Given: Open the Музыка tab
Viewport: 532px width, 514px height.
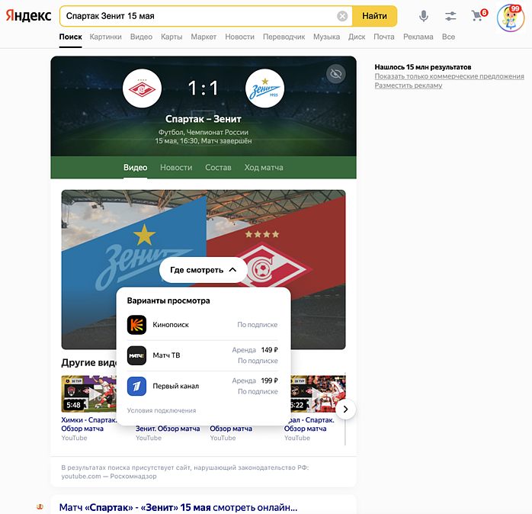Looking at the screenshot, I should pos(326,37).
